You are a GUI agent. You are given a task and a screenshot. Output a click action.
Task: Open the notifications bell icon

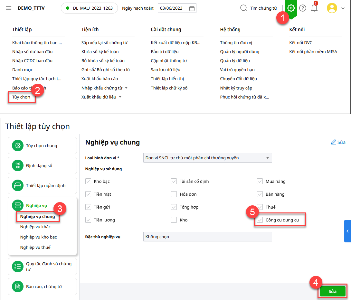tap(314, 8)
